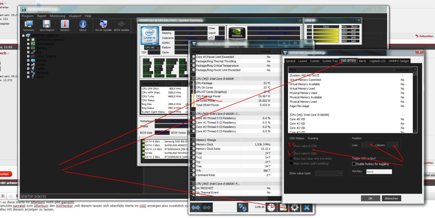Click the clock reset icon in Sensor Status
This screenshot has height=218, width=435.
tap(271, 207)
